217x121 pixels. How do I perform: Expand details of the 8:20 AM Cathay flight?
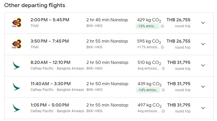tap(203, 65)
